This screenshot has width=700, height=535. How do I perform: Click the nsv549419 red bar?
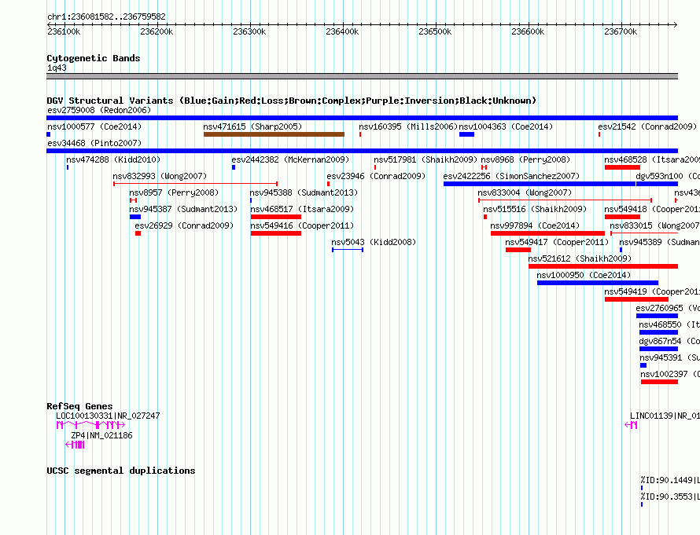[x=636, y=299]
